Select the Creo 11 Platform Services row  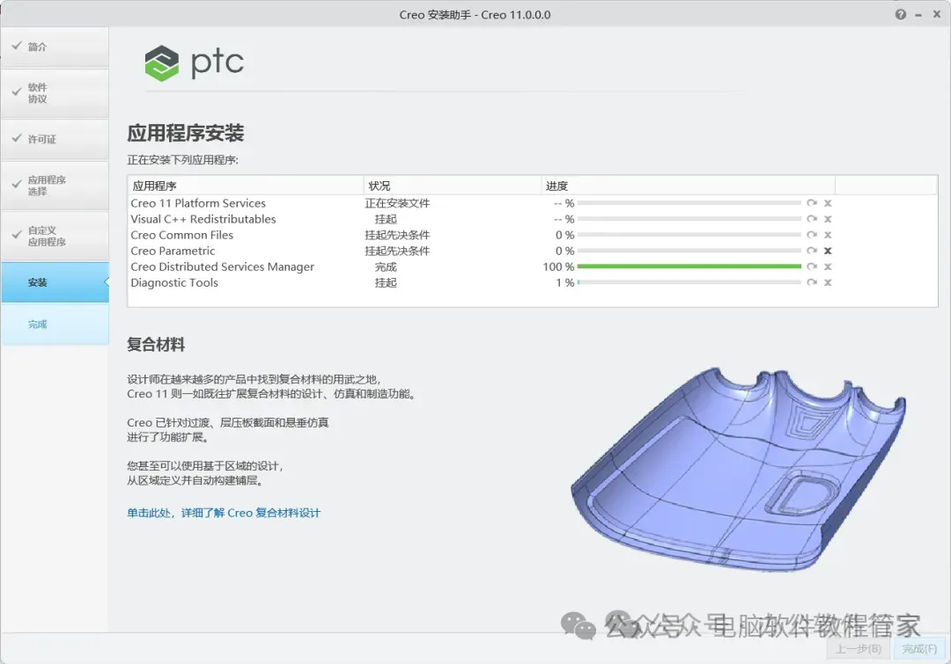(x=533, y=203)
